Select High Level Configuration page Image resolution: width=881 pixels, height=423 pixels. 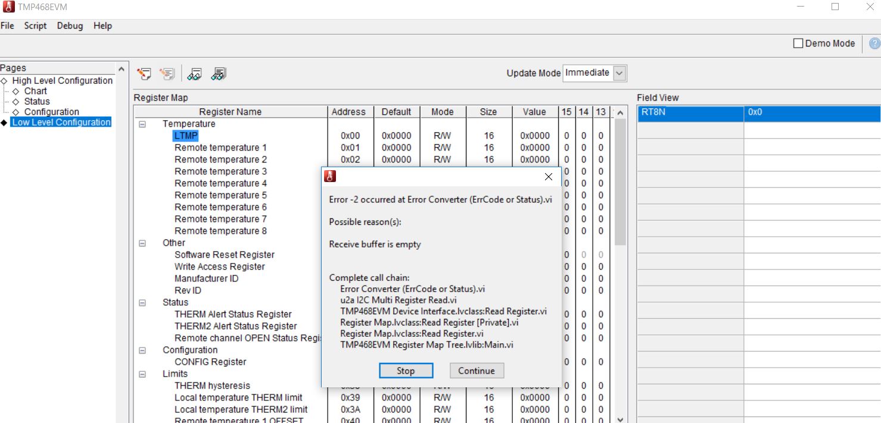point(62,80)
